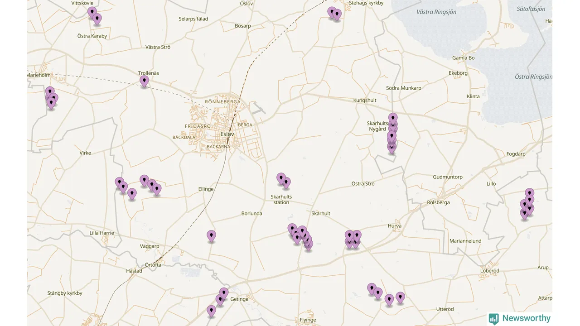Select the topmost pin beside Skarhults Nygård
Screen dimensions: 580x326
[393, 119]
